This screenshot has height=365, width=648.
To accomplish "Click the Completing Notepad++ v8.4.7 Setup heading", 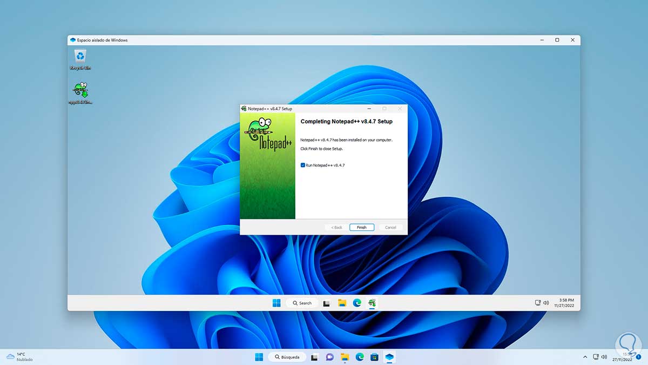I will (346, 122).
